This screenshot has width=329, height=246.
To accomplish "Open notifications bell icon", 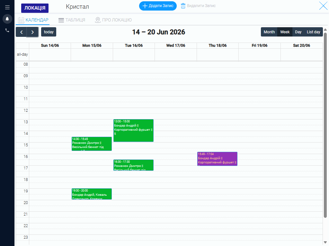I will point(7,19).
